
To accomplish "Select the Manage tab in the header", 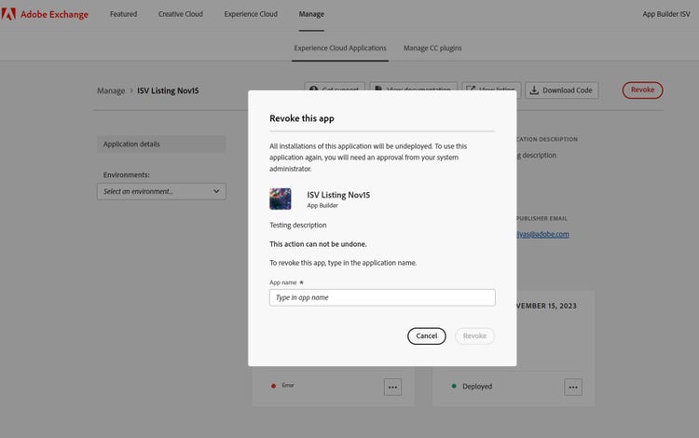I will pos(311,14).
